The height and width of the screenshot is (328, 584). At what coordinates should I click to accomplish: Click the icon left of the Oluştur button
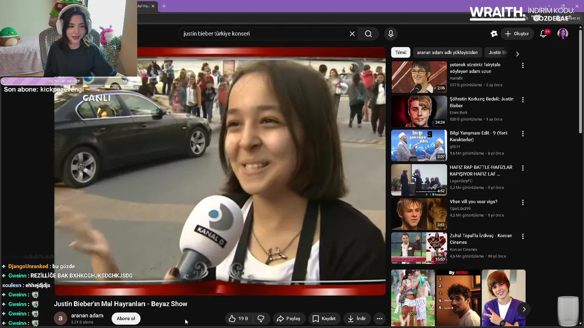pyautogui.click(x=494, y=34)
